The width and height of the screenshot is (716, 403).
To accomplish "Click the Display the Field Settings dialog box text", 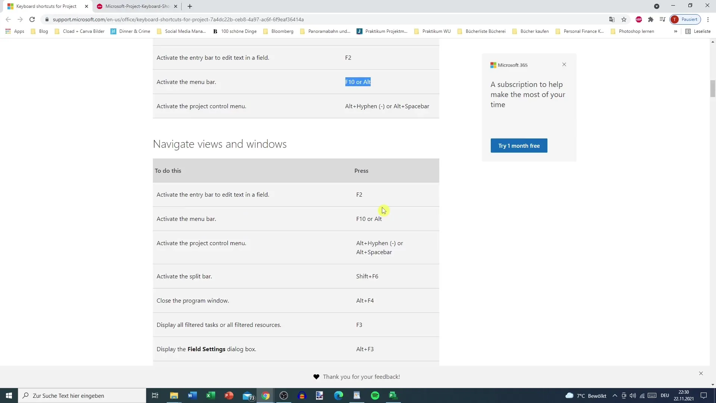I will pyautogui.click(x=206, y=349).
